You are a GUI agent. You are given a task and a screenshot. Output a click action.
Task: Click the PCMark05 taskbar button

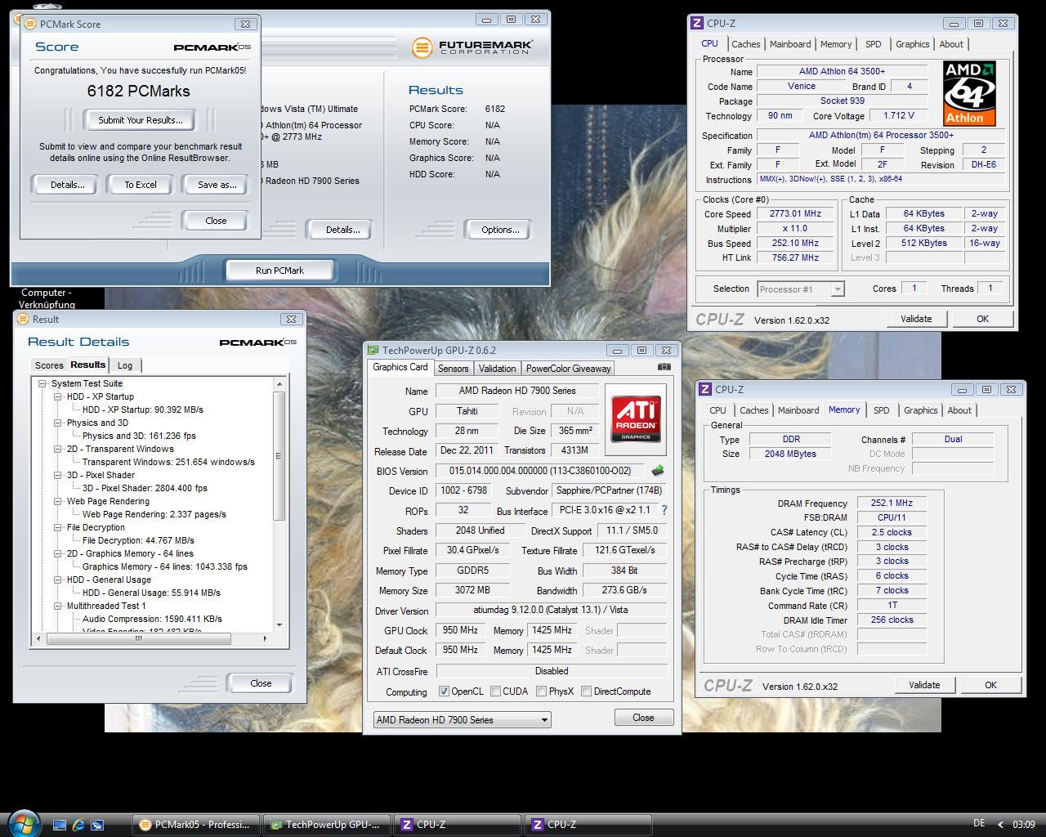[195, 825]
